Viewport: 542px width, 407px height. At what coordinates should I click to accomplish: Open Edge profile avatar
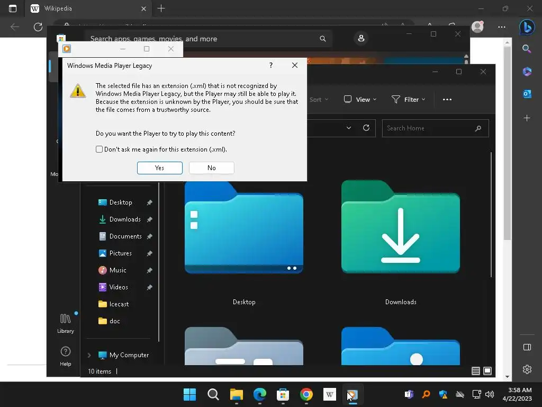(x=477, y=26)
